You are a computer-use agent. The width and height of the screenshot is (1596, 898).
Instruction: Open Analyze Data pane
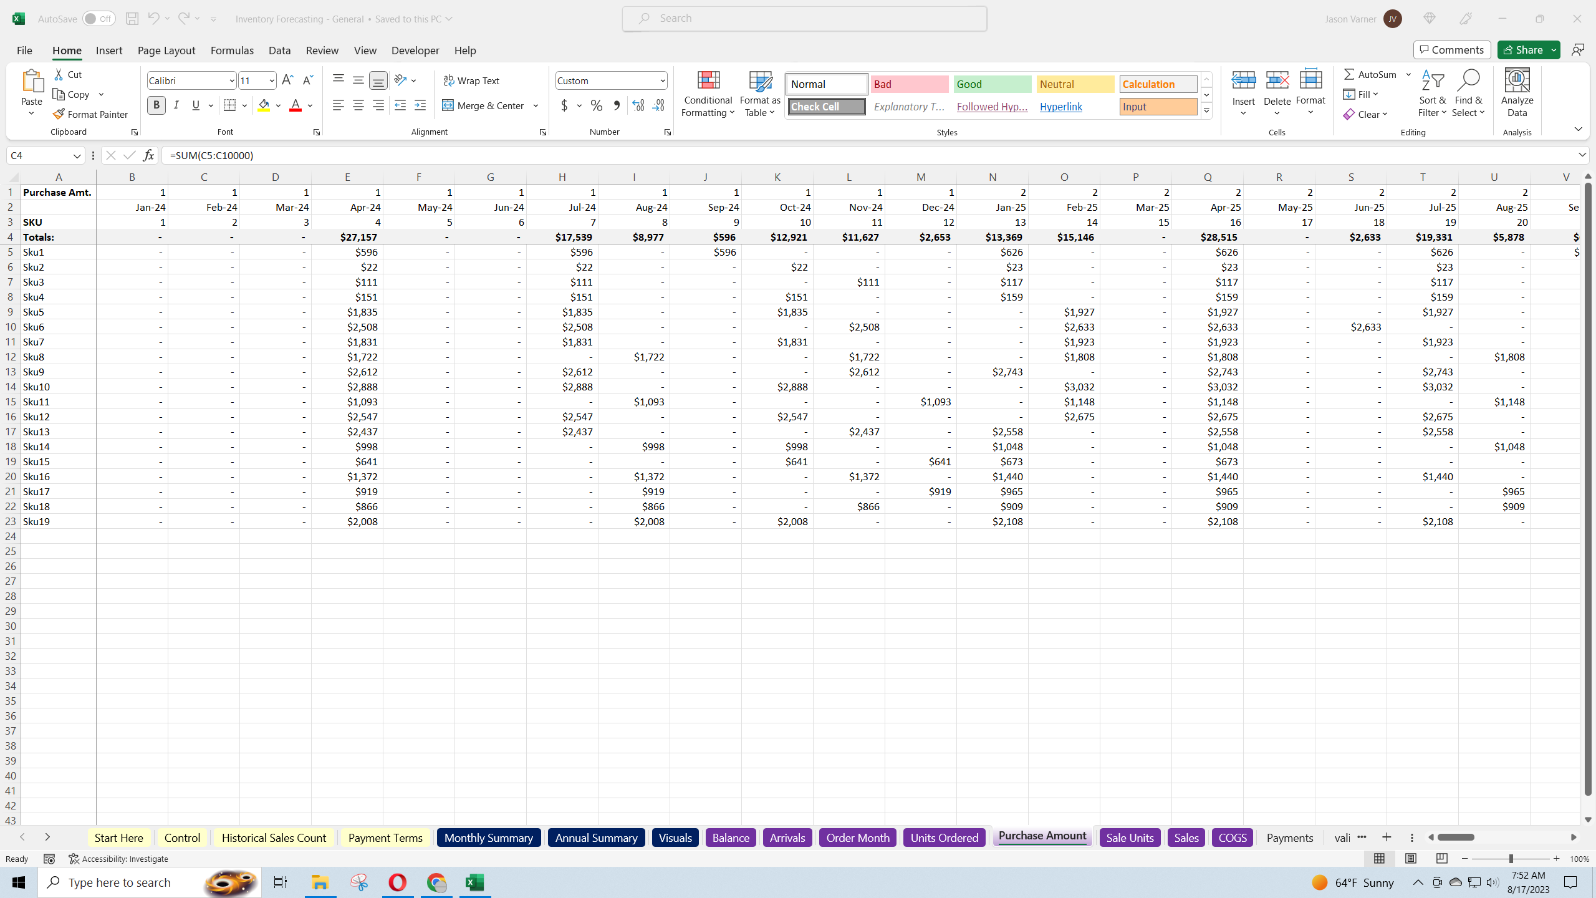(1517, 92)
